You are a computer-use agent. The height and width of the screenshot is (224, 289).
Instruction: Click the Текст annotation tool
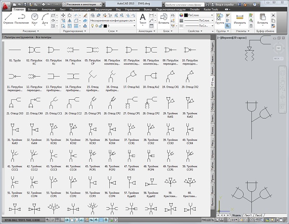coord(143,18)
